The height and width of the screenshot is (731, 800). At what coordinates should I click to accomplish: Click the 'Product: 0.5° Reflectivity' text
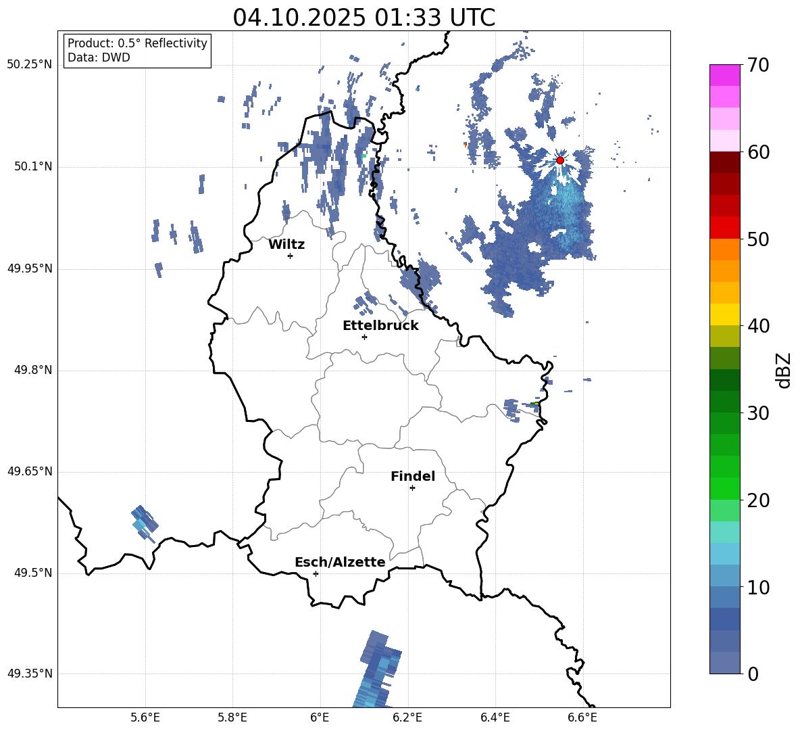(137, 43)
